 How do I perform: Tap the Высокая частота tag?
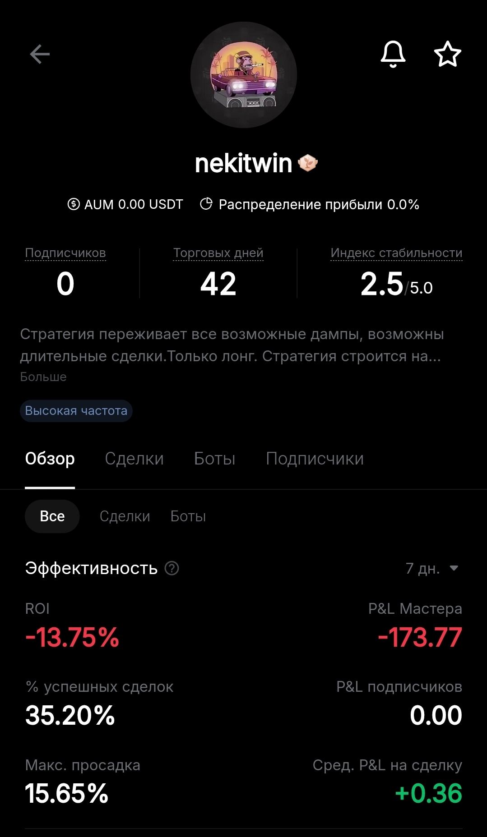(76, 411)
